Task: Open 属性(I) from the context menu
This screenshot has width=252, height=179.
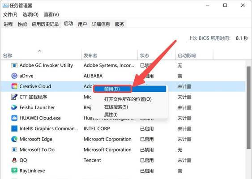Action: pos(111,115)
